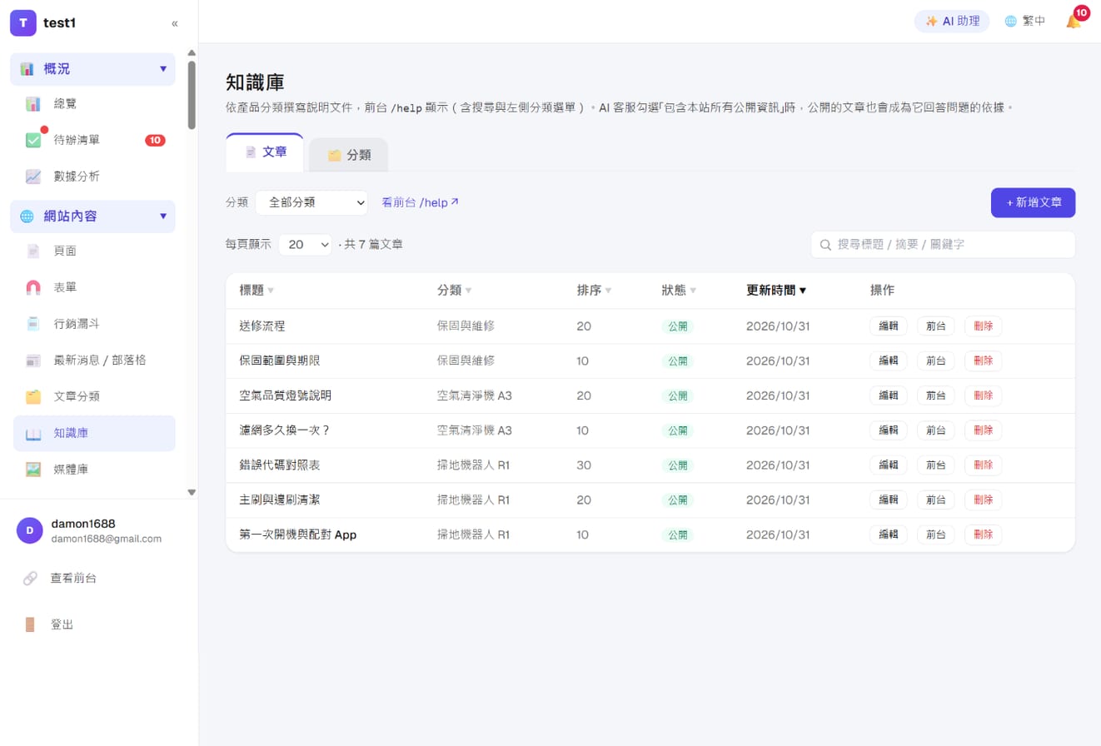Screen dimensions: 1101x746
Task: Collapse the 概況 sidebar section
Action: 92,69
